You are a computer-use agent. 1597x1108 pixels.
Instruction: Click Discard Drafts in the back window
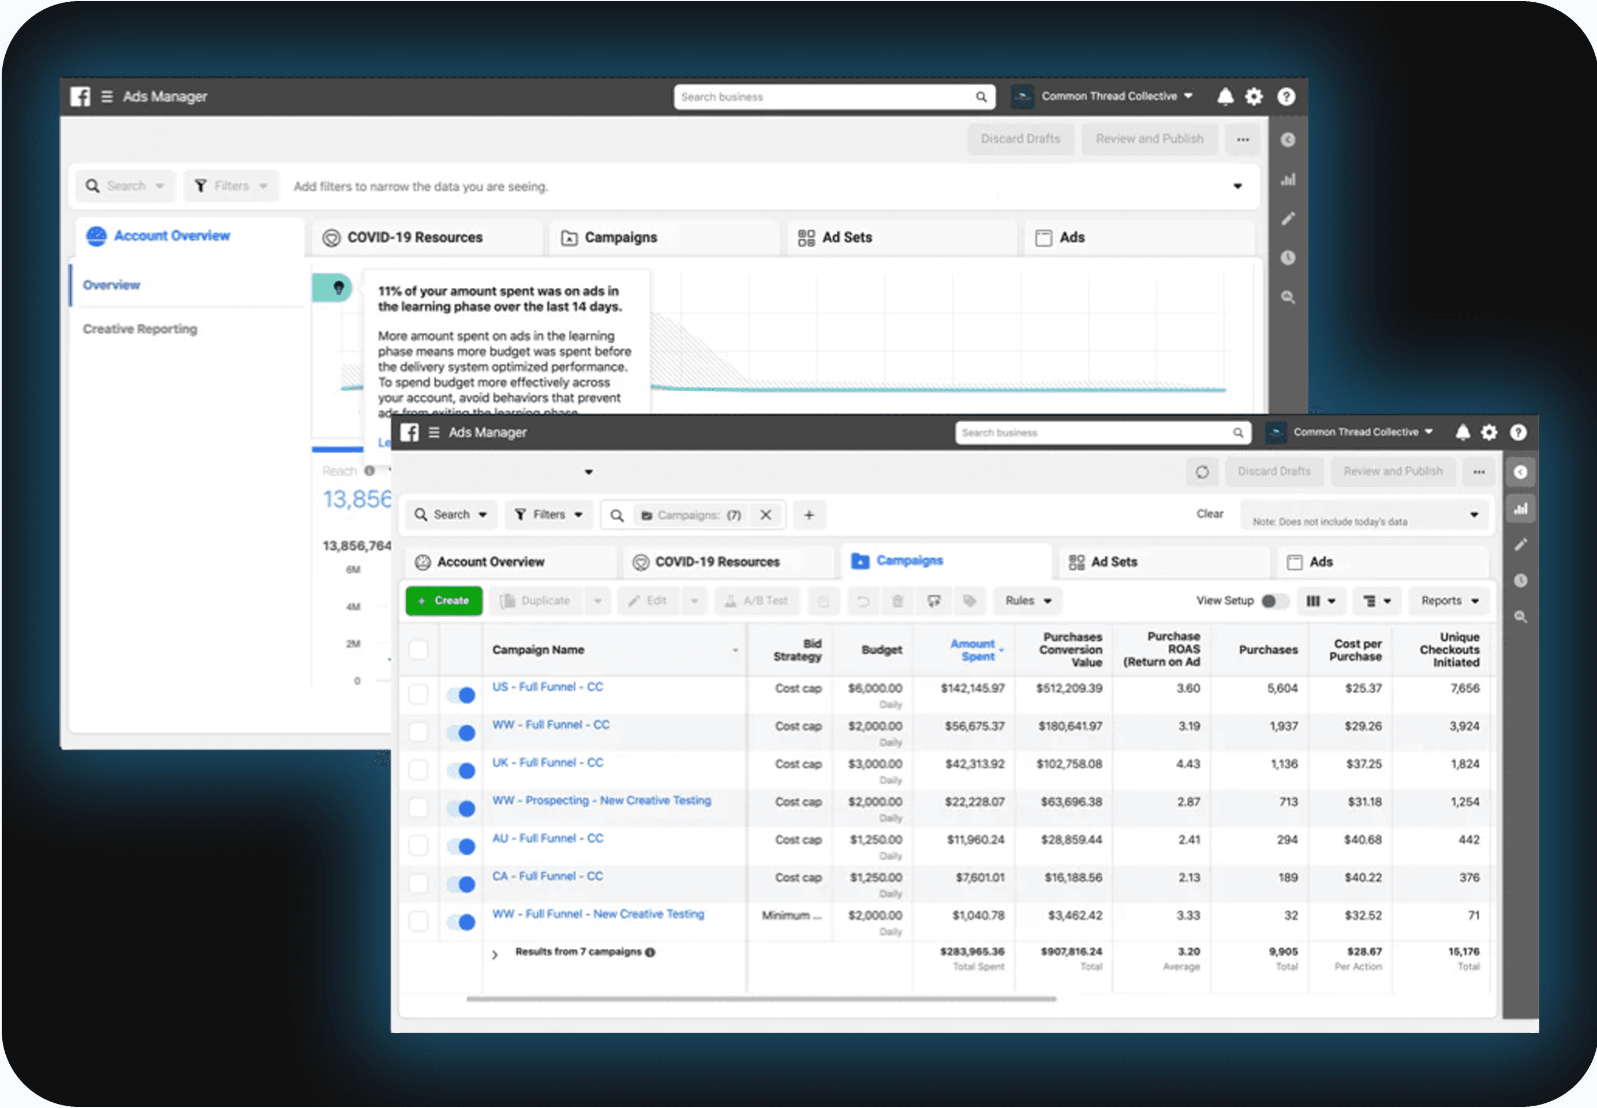pos(1020,140)
